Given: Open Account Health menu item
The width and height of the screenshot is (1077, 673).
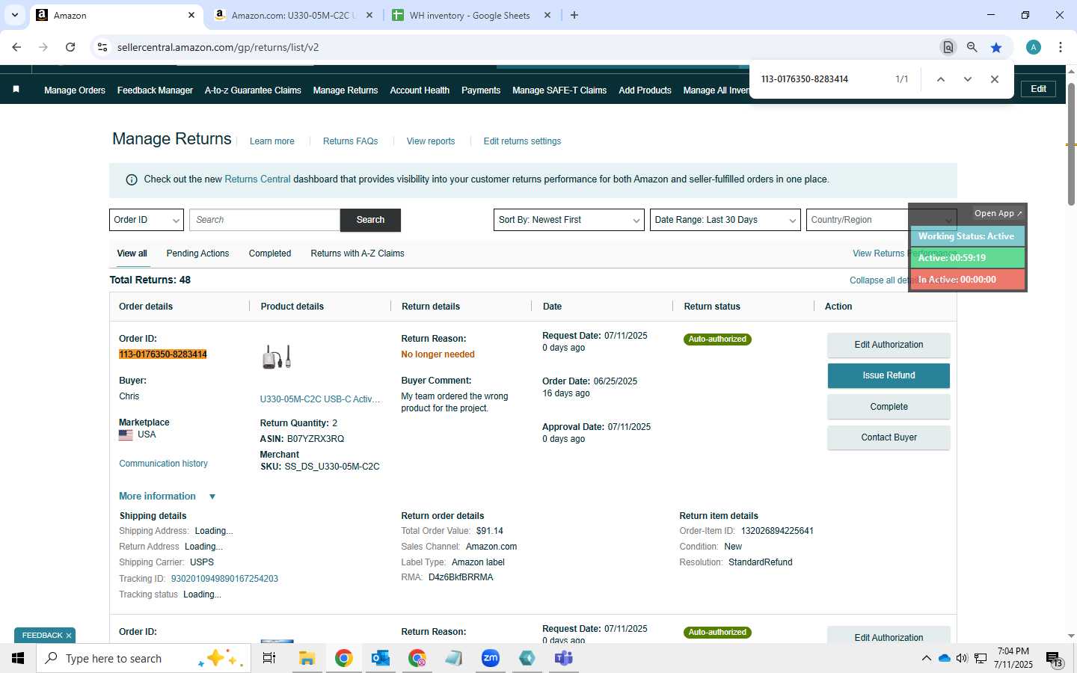Looking at the screenshot, I should 420,90.
